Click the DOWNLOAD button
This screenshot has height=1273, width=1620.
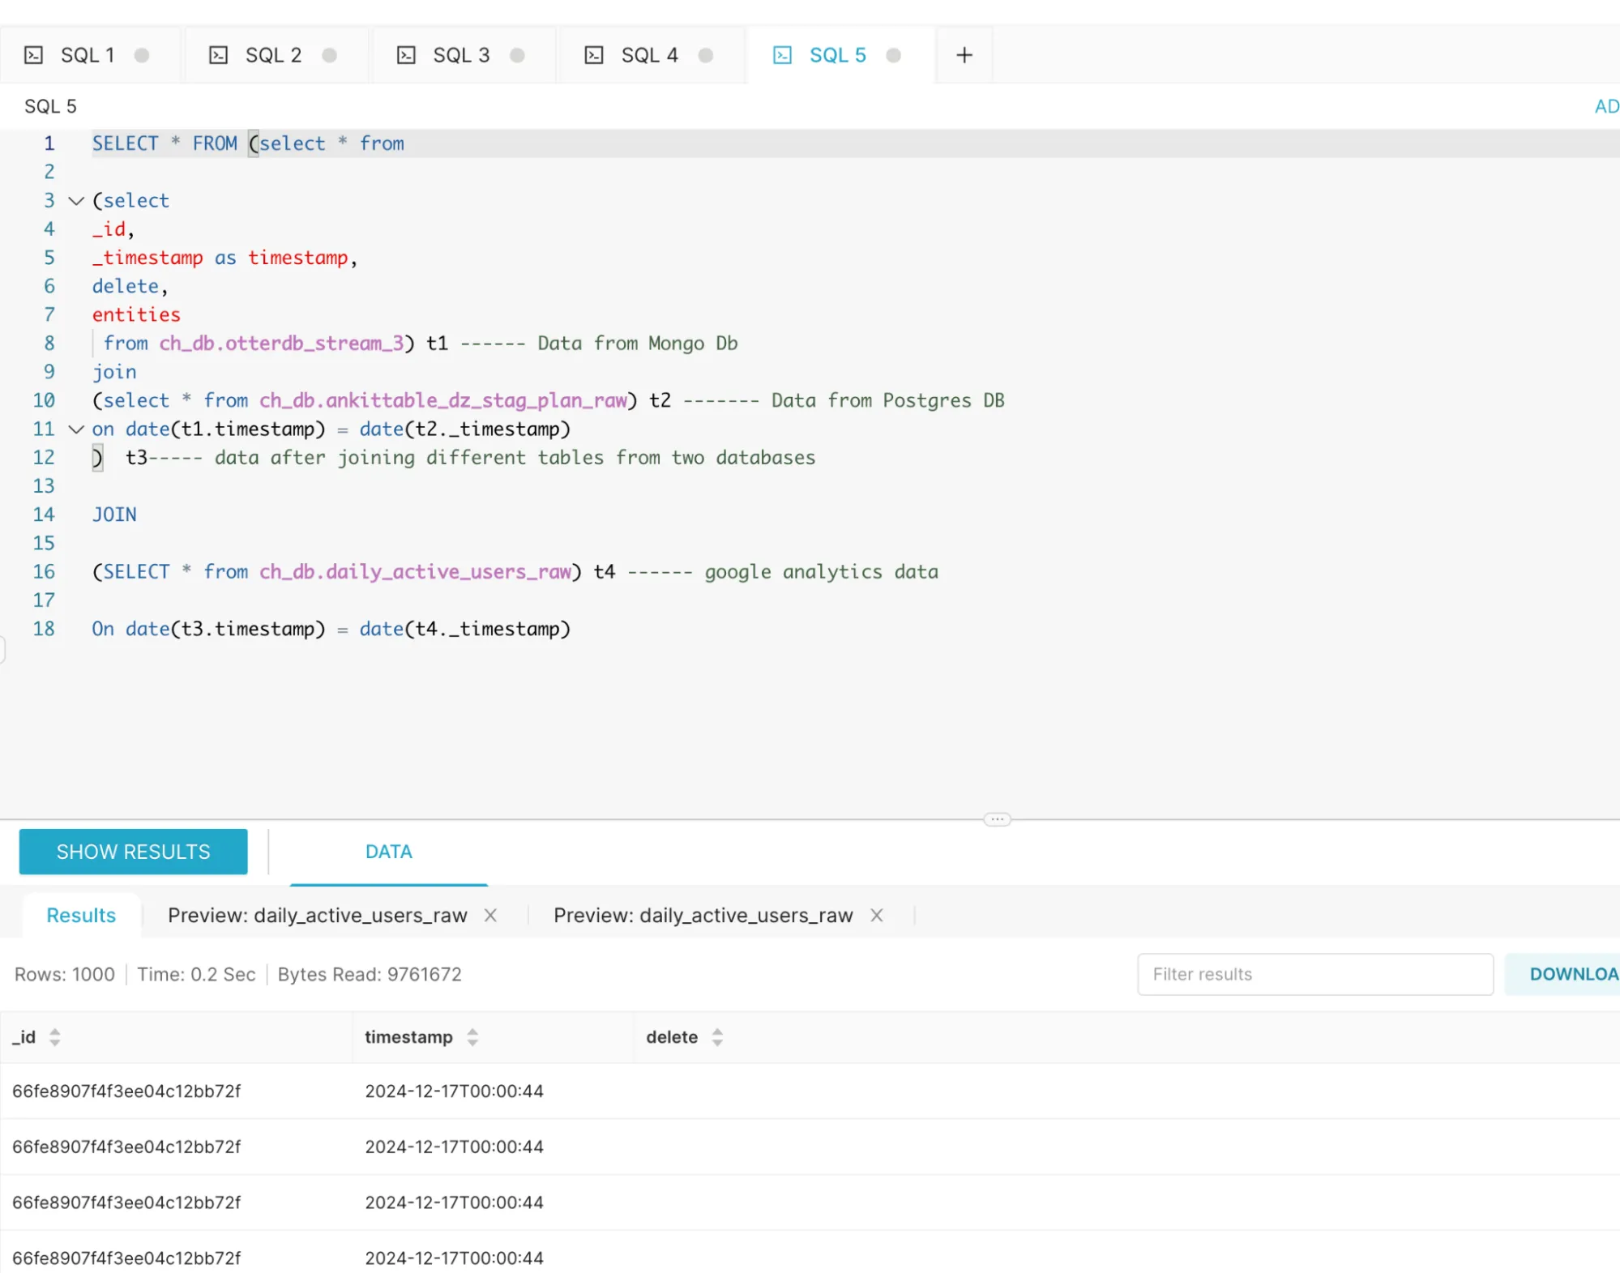point(1573,974)
